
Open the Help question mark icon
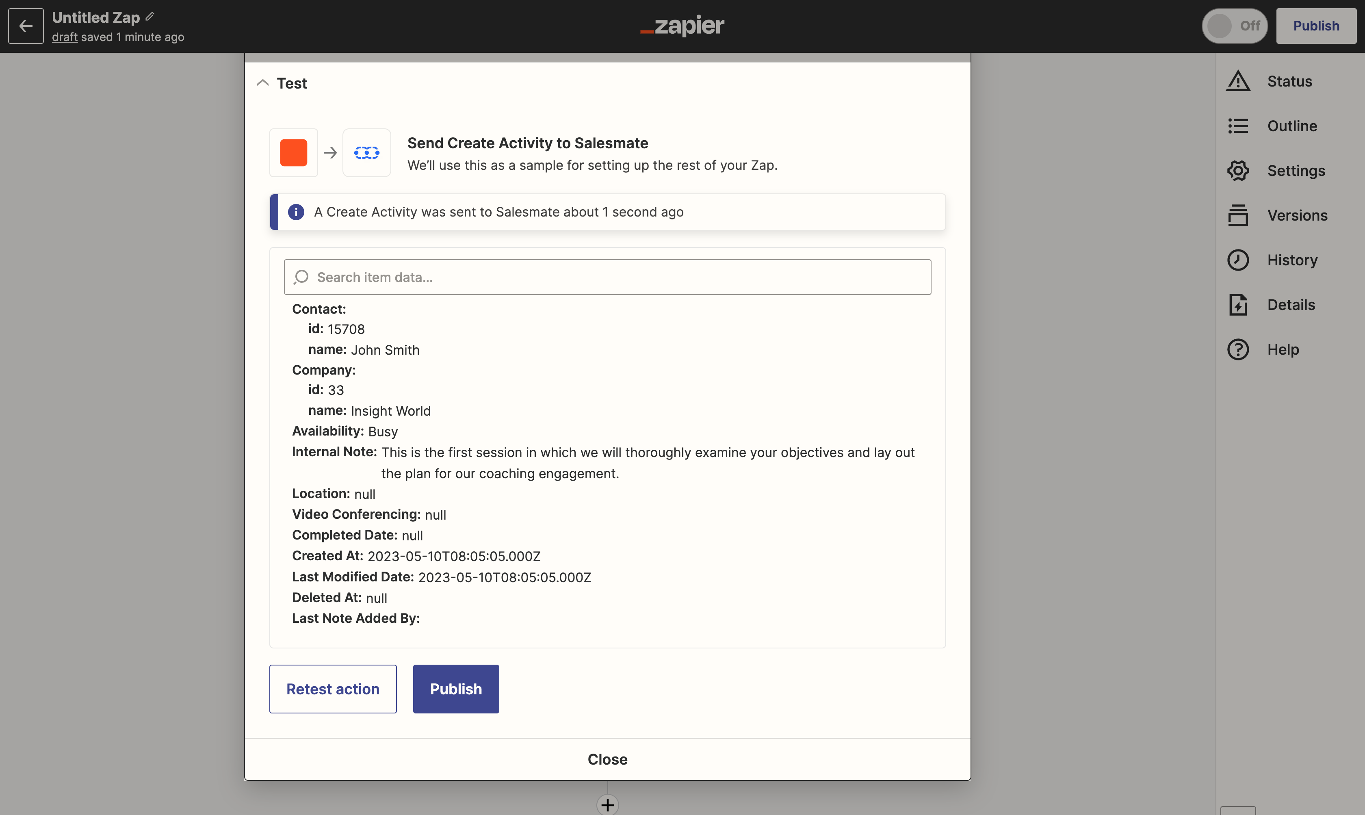pyautogui.click(x=1238, y=349)
